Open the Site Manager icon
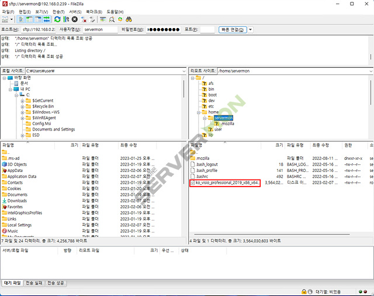The height and width of the screenshot is (296, 374). 5,19
